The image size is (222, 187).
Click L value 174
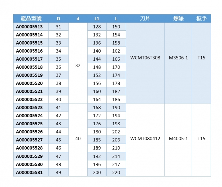click(116, 75)
